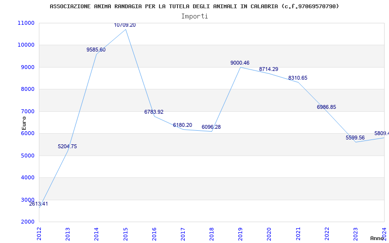The width and height of the screenshot is (389, 243).
Task: Click x-axis year 2019
Action: [x=241, y=234]
